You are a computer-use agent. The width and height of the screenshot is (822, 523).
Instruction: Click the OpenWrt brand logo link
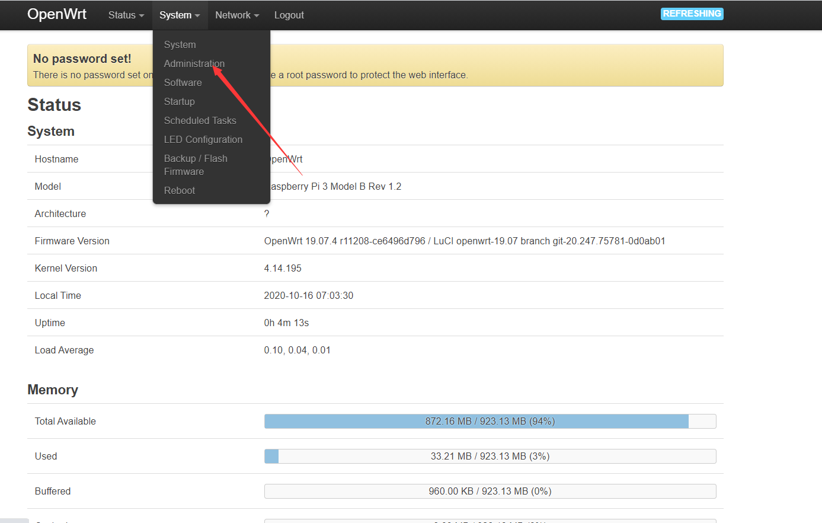coord(57,14)
